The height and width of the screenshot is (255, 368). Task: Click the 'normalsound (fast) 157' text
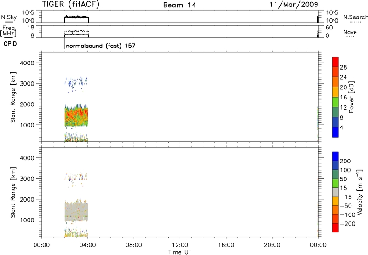click(x=101, y=46)
